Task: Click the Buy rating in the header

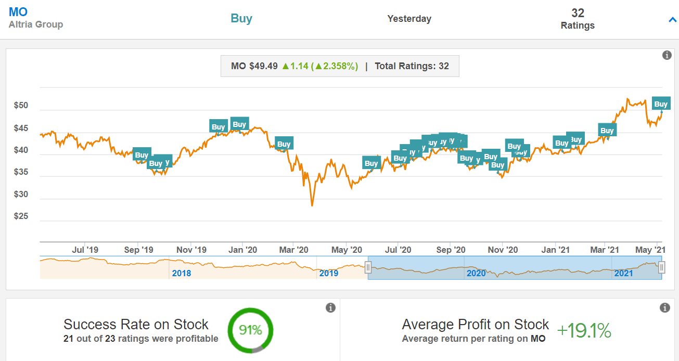Action: 241,18
